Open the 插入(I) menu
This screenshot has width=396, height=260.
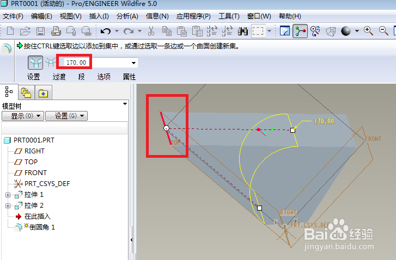tap(99, 16)
